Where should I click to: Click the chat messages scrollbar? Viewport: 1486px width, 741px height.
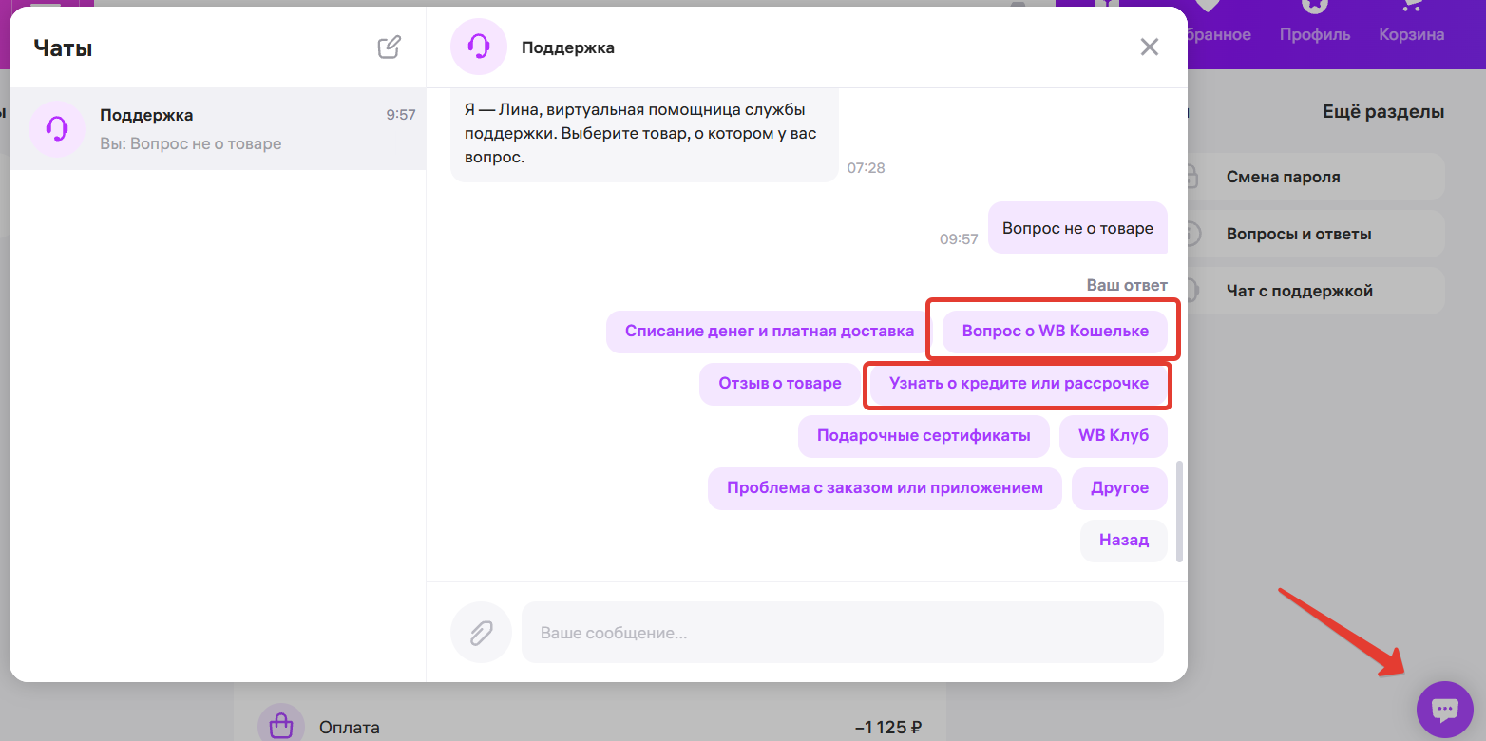(x=1180, y=511)
